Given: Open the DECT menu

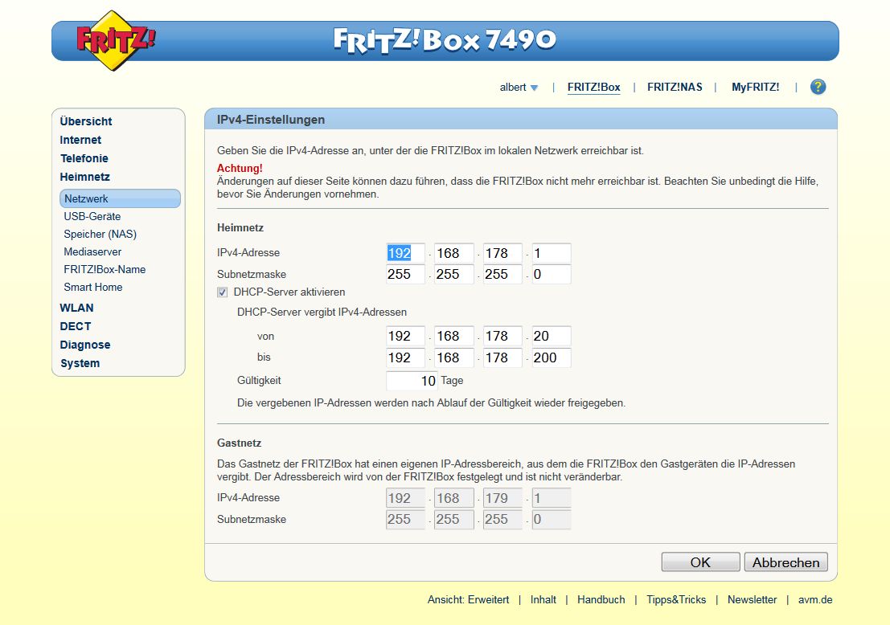Looking at the screenshot, I should point(76,326).
